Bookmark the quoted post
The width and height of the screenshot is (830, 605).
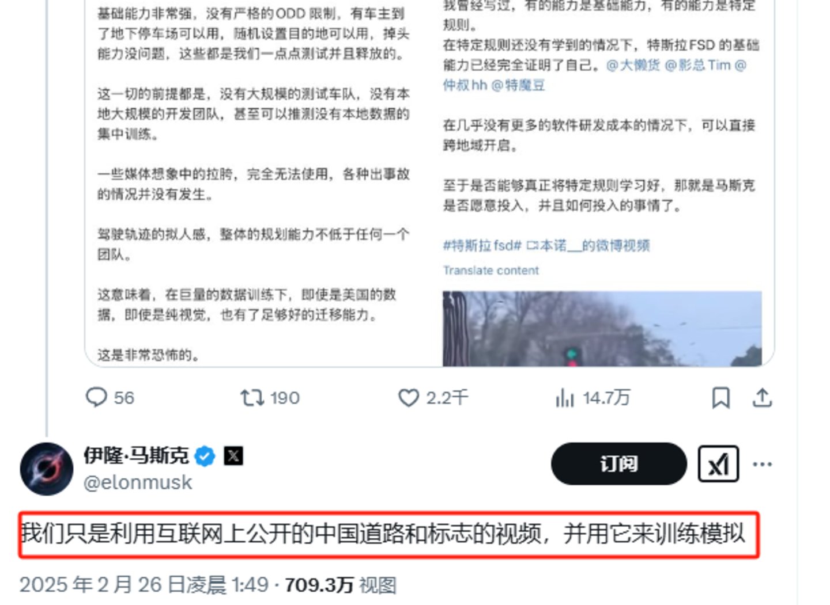pyautogui.click(x=720, y=398)
